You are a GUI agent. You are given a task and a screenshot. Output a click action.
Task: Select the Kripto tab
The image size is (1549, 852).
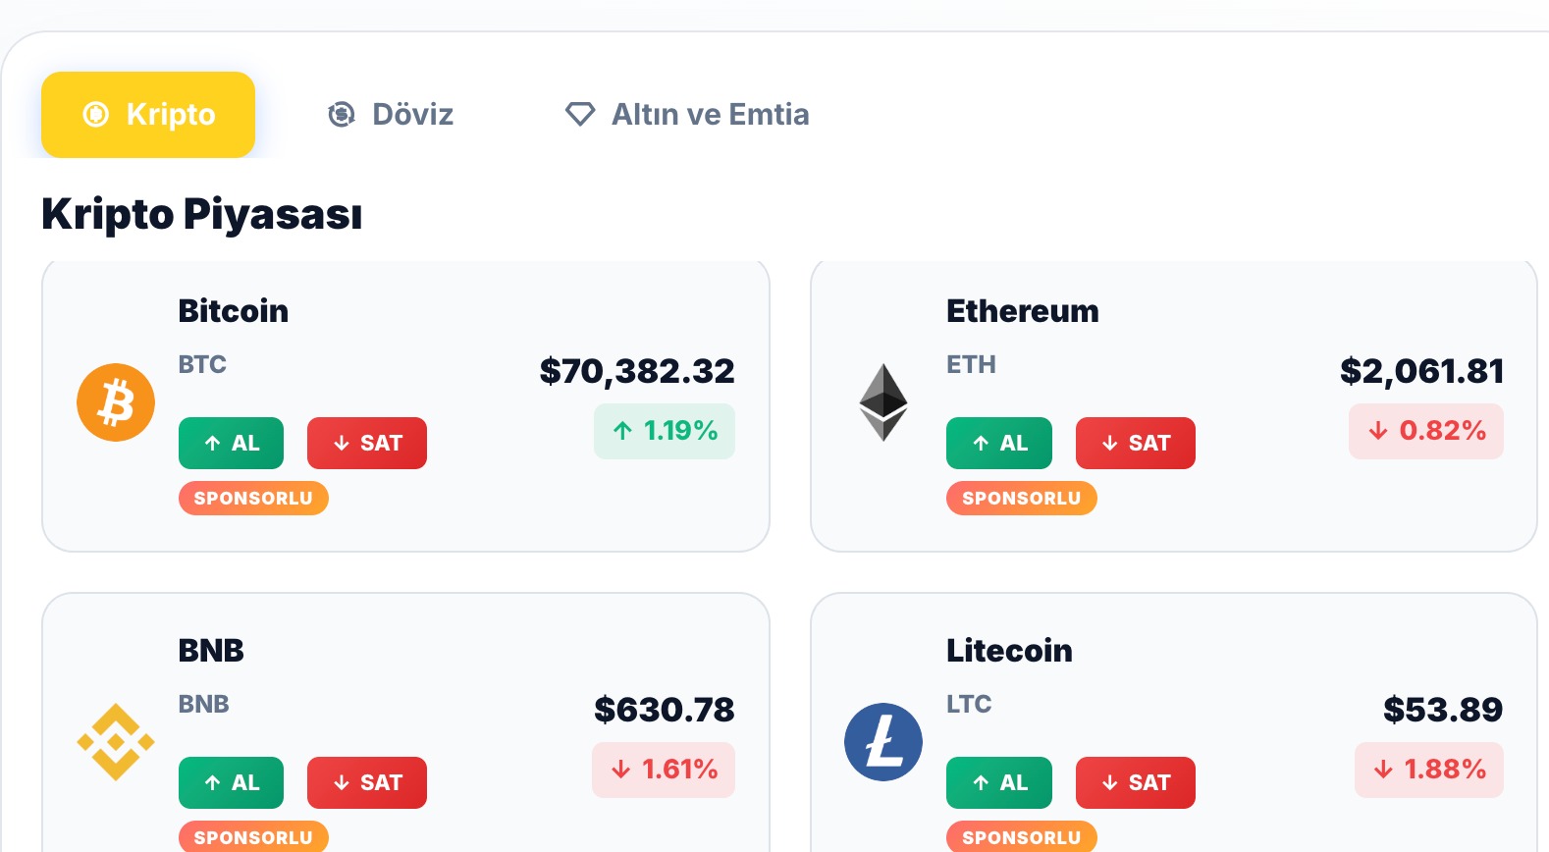[147, 114]
